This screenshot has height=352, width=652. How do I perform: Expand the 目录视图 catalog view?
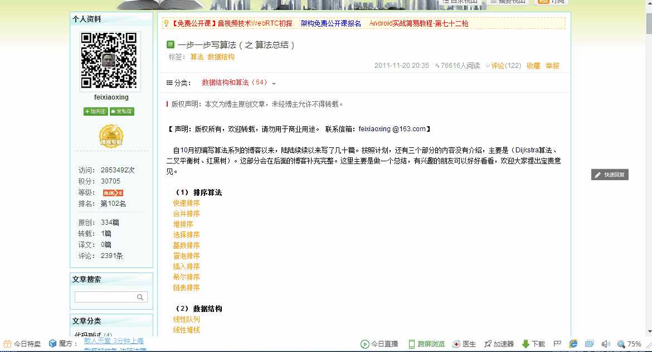tap(460, 3)
